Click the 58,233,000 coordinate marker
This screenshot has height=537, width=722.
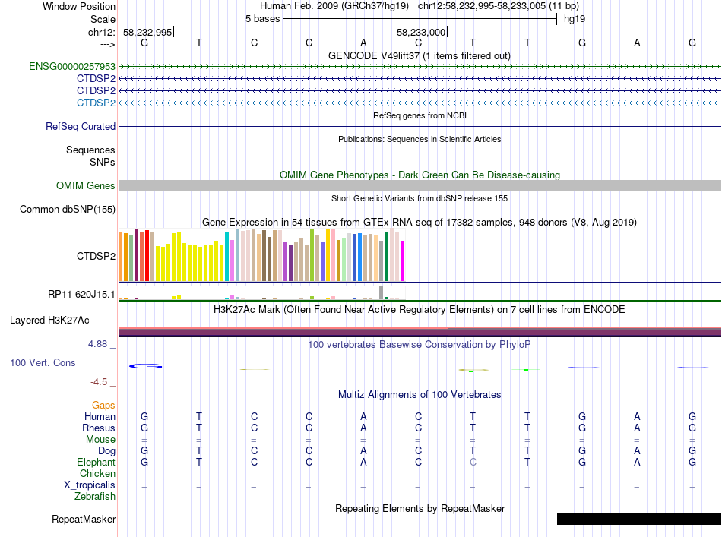(421, 32)
